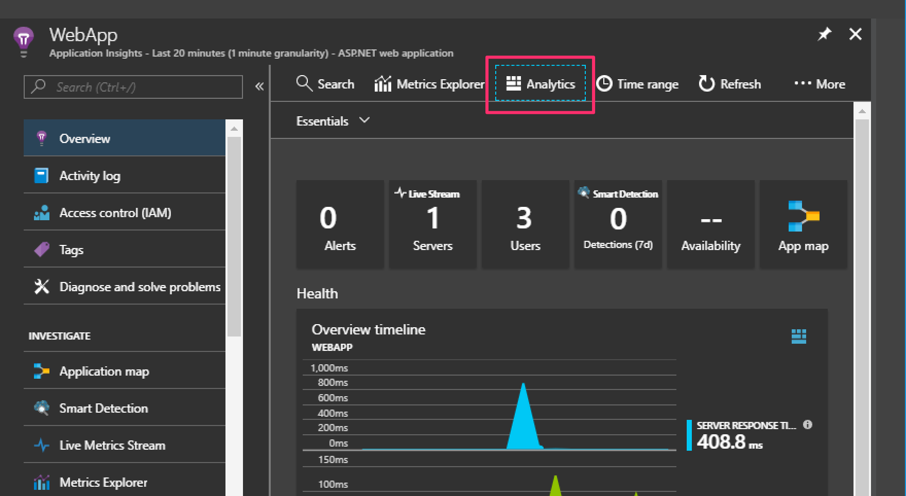The height and width of the screenshot is (496, 906).
Task: Open Metrics Explorer from the top toolbar
Action: (430, 83)
